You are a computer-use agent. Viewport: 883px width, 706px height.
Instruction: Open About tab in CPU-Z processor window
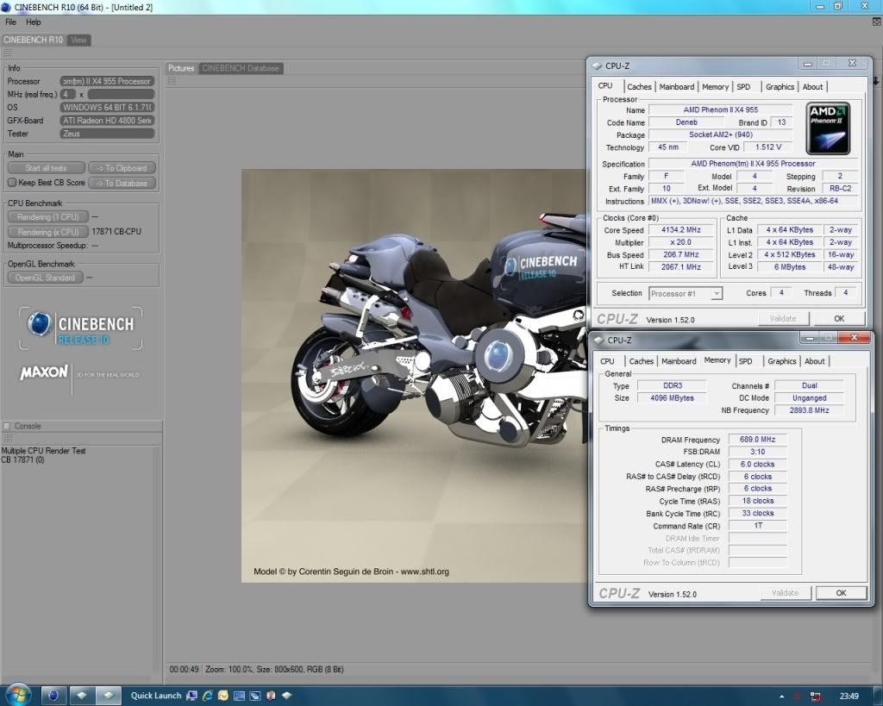pyautogui.click(x=812, y=87)
